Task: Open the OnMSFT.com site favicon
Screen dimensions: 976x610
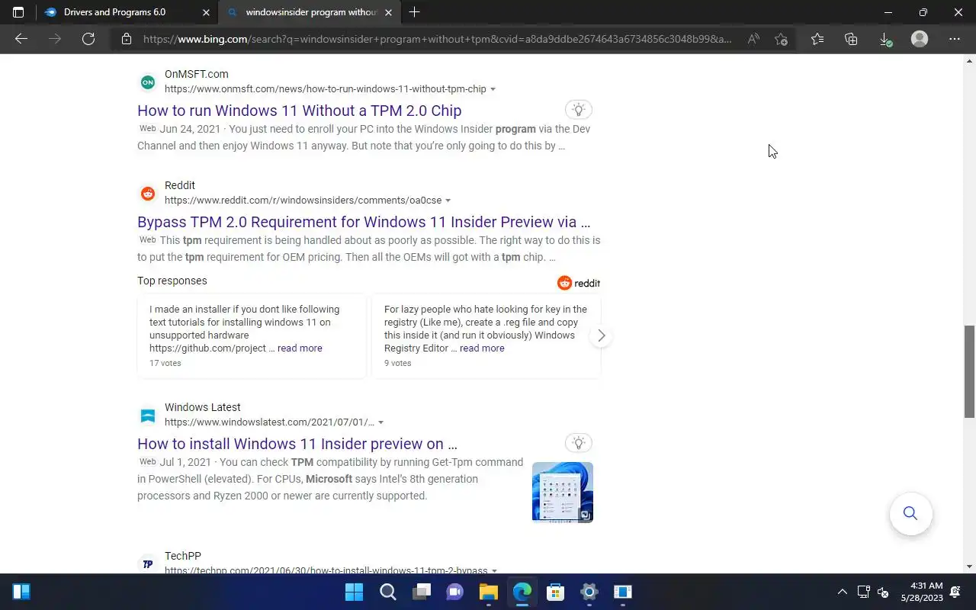Action: pos(148,82)
